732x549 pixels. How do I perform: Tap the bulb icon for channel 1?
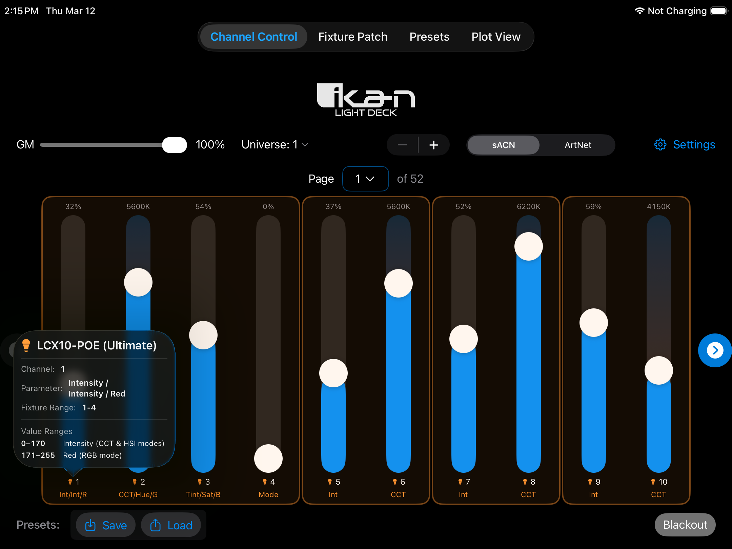coord(70,482)
